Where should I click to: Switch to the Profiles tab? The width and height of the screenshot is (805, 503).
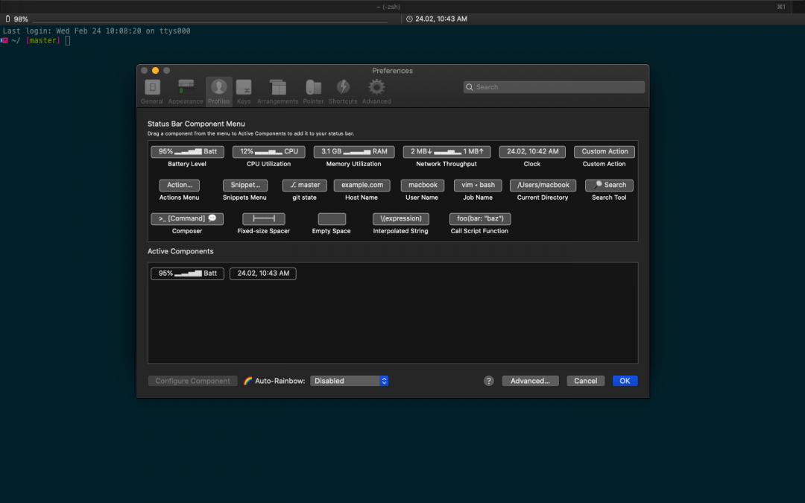pyautogui.click(x=218, y=86)
